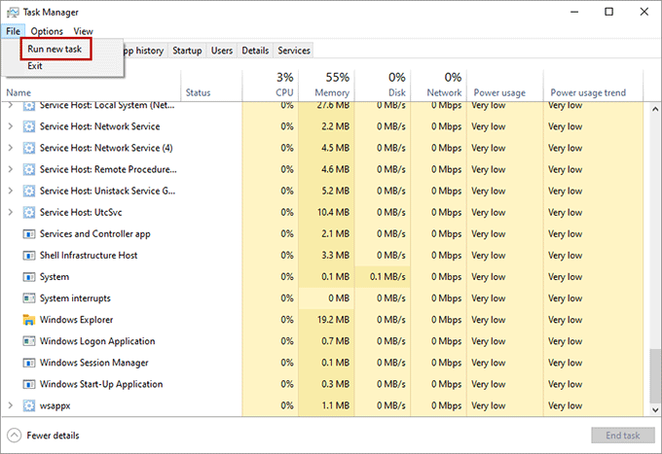Switch to the App history tab
The width and height of the screenshot is (662, 454).
(144, 51)
